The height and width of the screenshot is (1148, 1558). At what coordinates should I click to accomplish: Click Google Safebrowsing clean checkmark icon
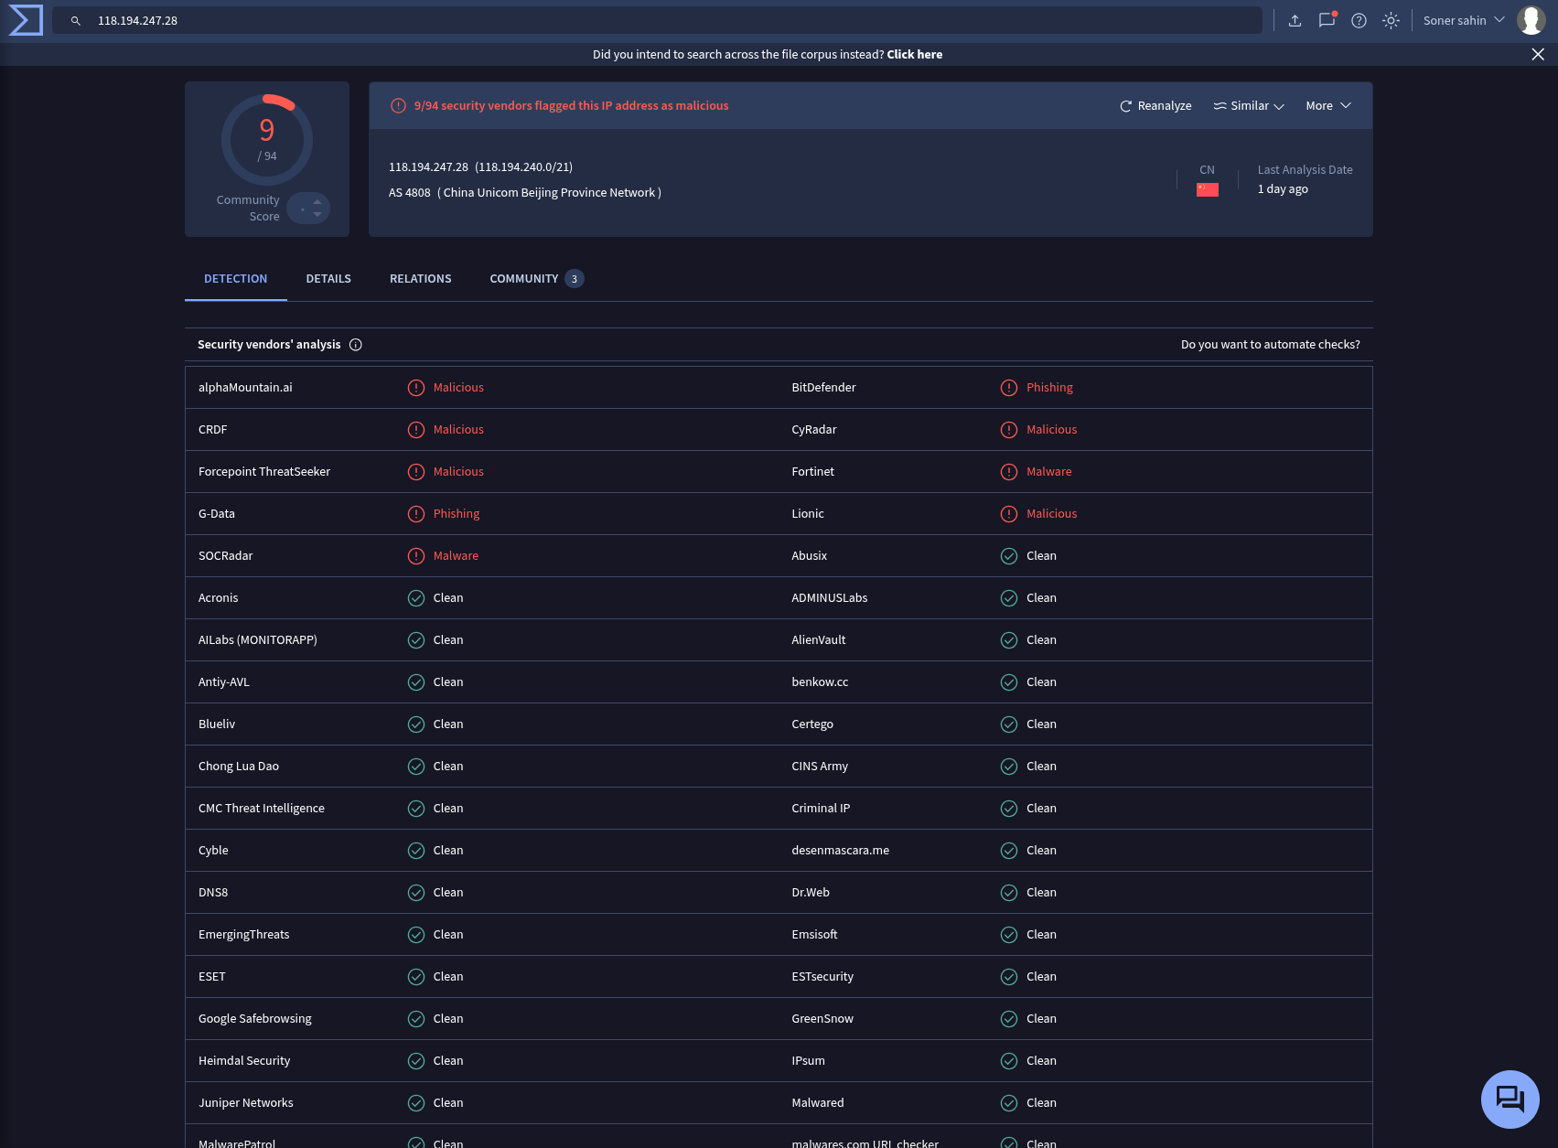(x=416, y=1019)
